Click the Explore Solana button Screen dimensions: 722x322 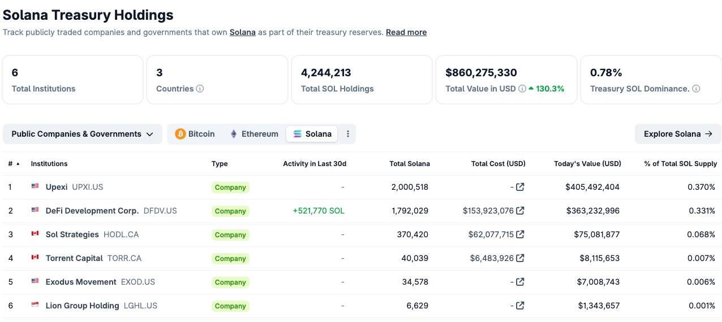[678, 134]
